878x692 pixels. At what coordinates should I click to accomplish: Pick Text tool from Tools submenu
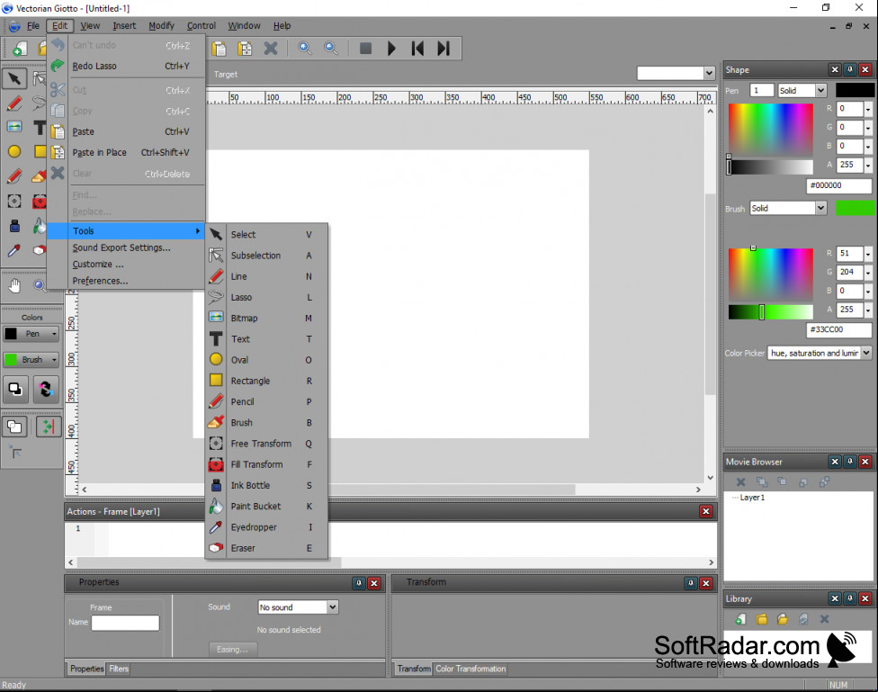(x=266, y=339)
